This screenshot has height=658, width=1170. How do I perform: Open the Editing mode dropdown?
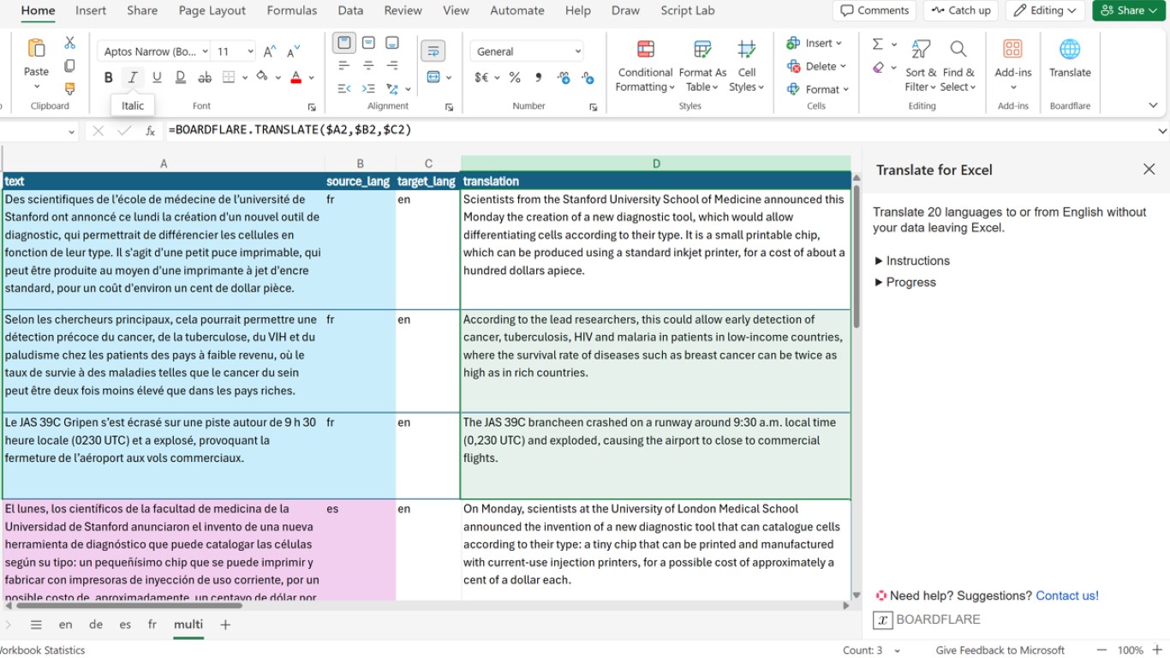click(x=1045, y=10)
